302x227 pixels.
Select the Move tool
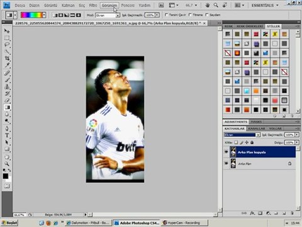(x=7, y=31)
